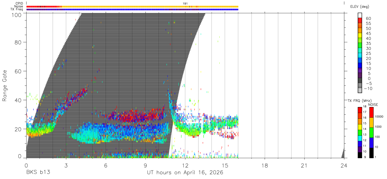Viewport: 387px width, 179px height.
Task: Click the 55 label on ELEV scale
Action: [x=368, y=24]
